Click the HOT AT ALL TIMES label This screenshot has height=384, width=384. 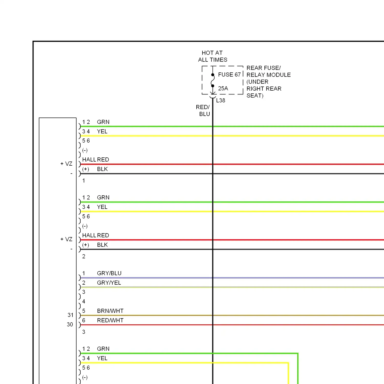pyautogui.click(x=212, y=56)
